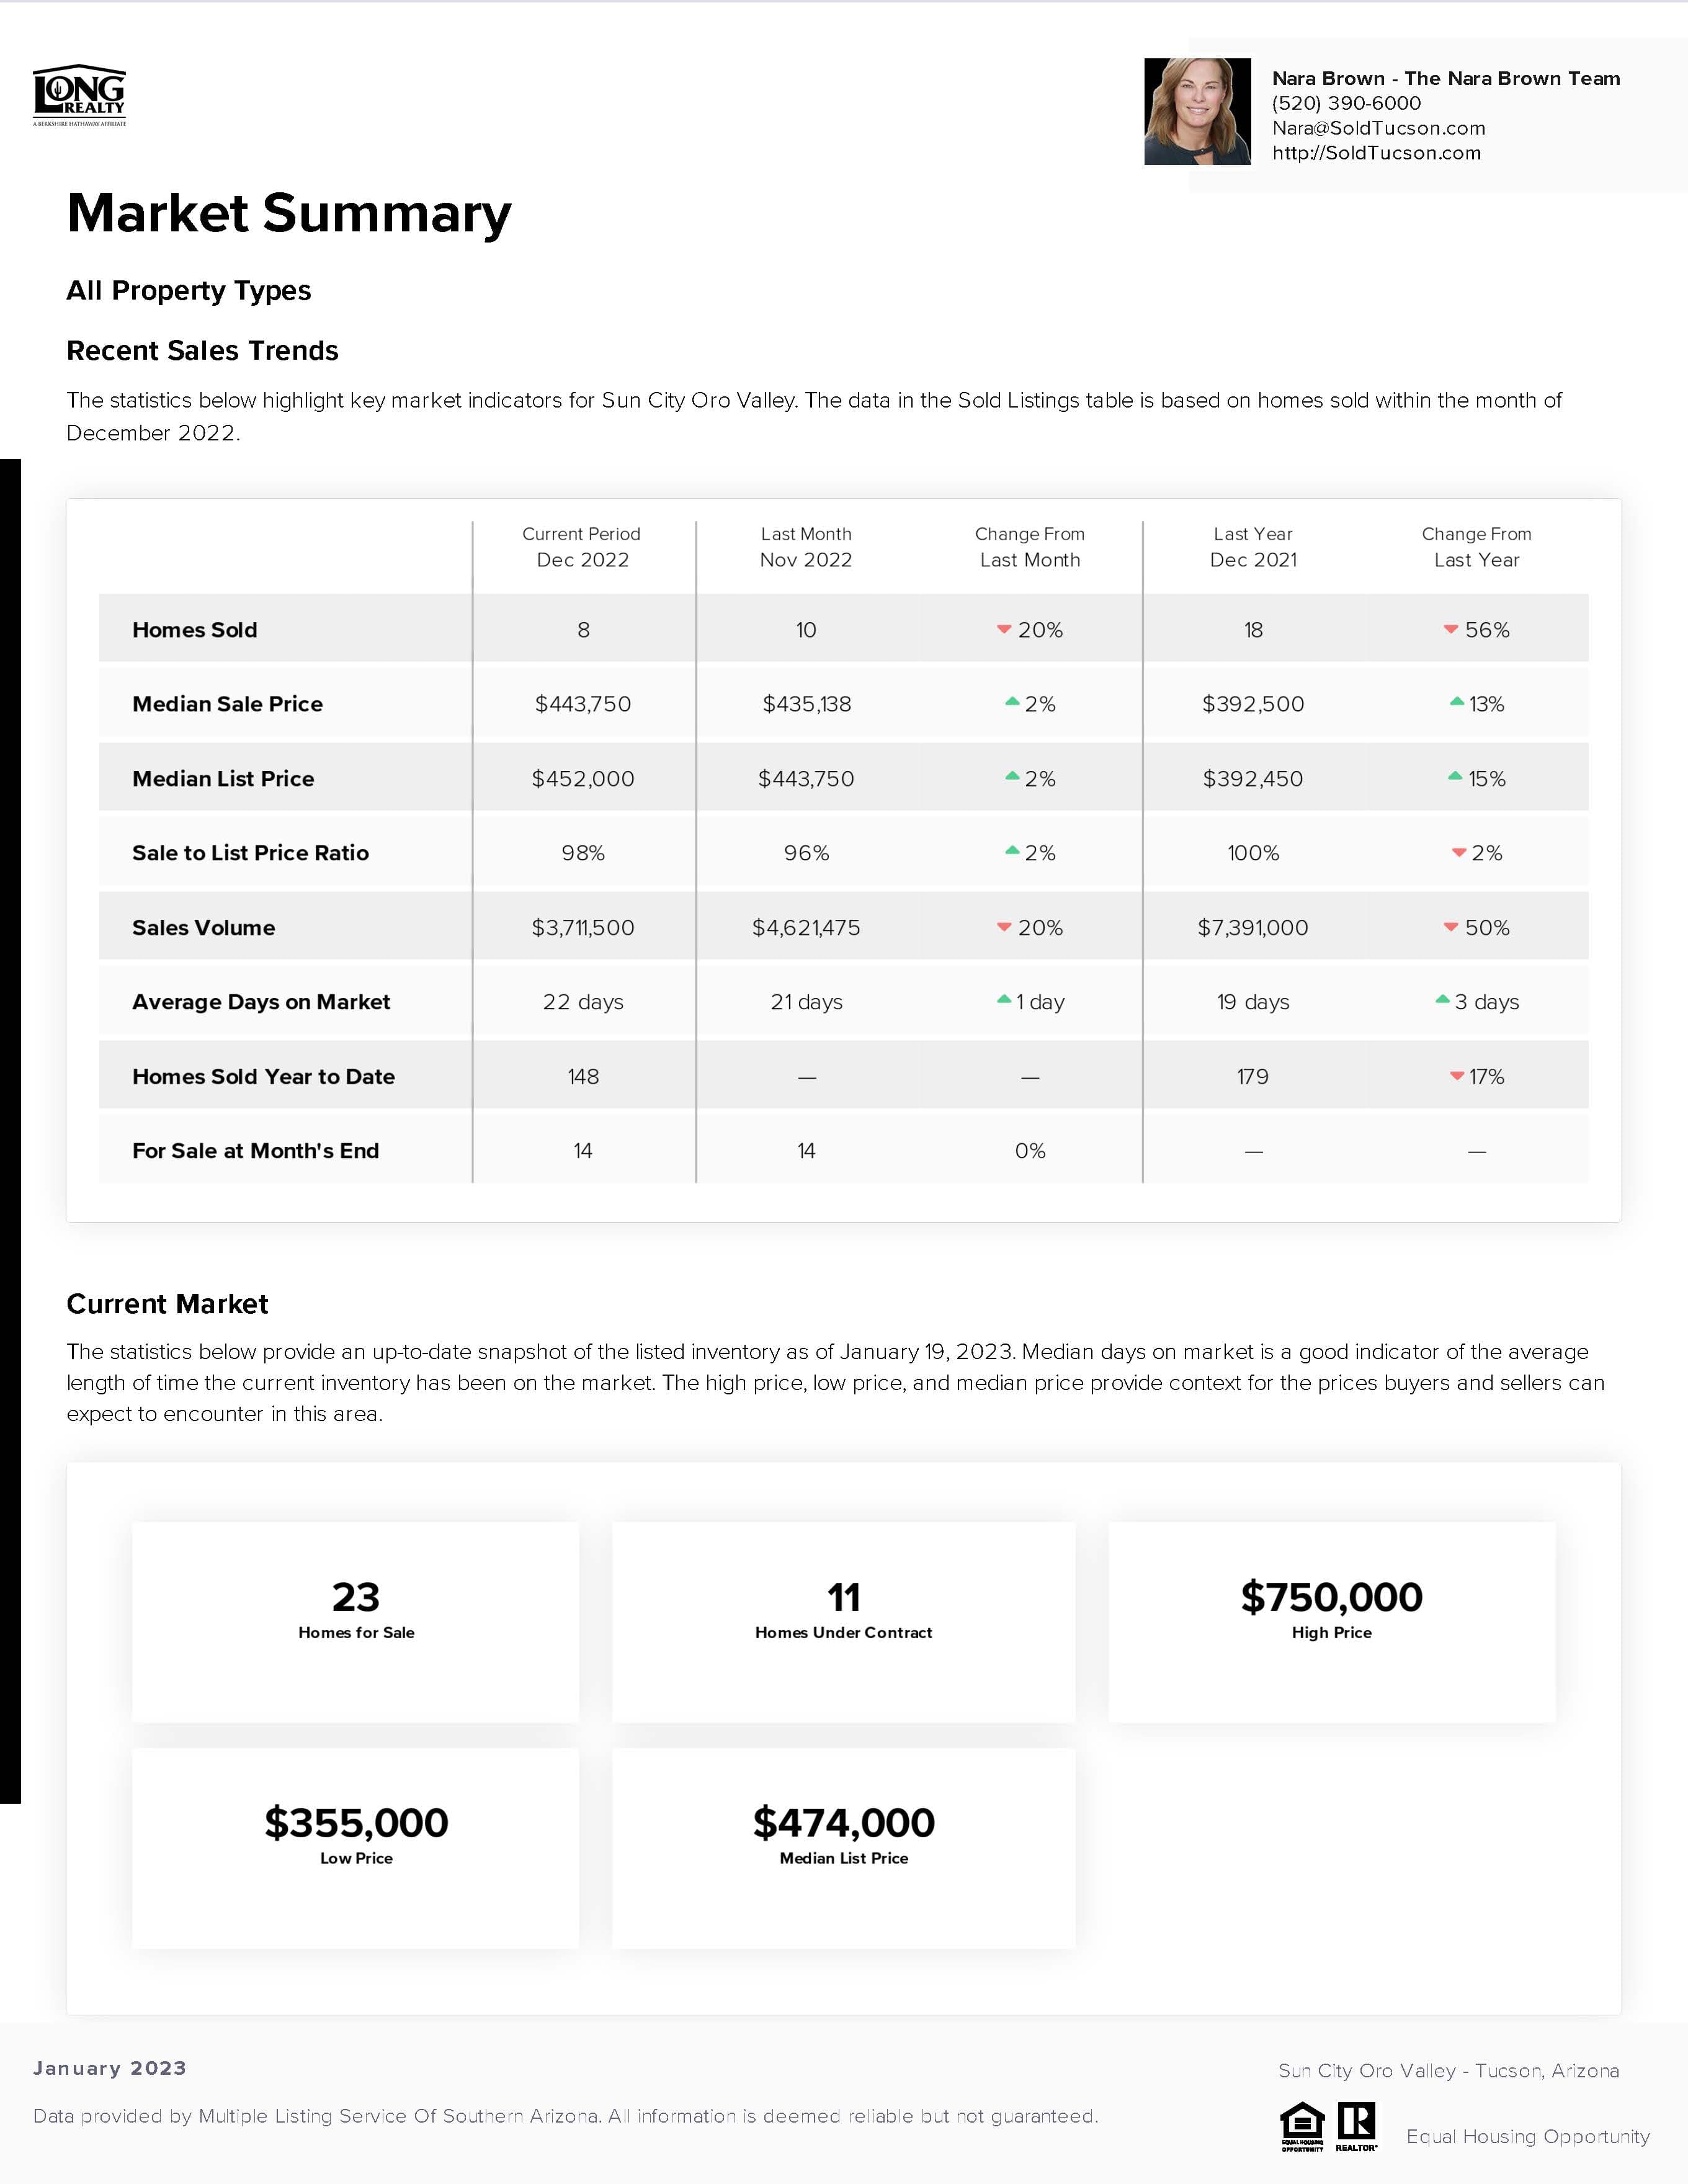Click the $750,000 High Price card

(1331, 1622)
